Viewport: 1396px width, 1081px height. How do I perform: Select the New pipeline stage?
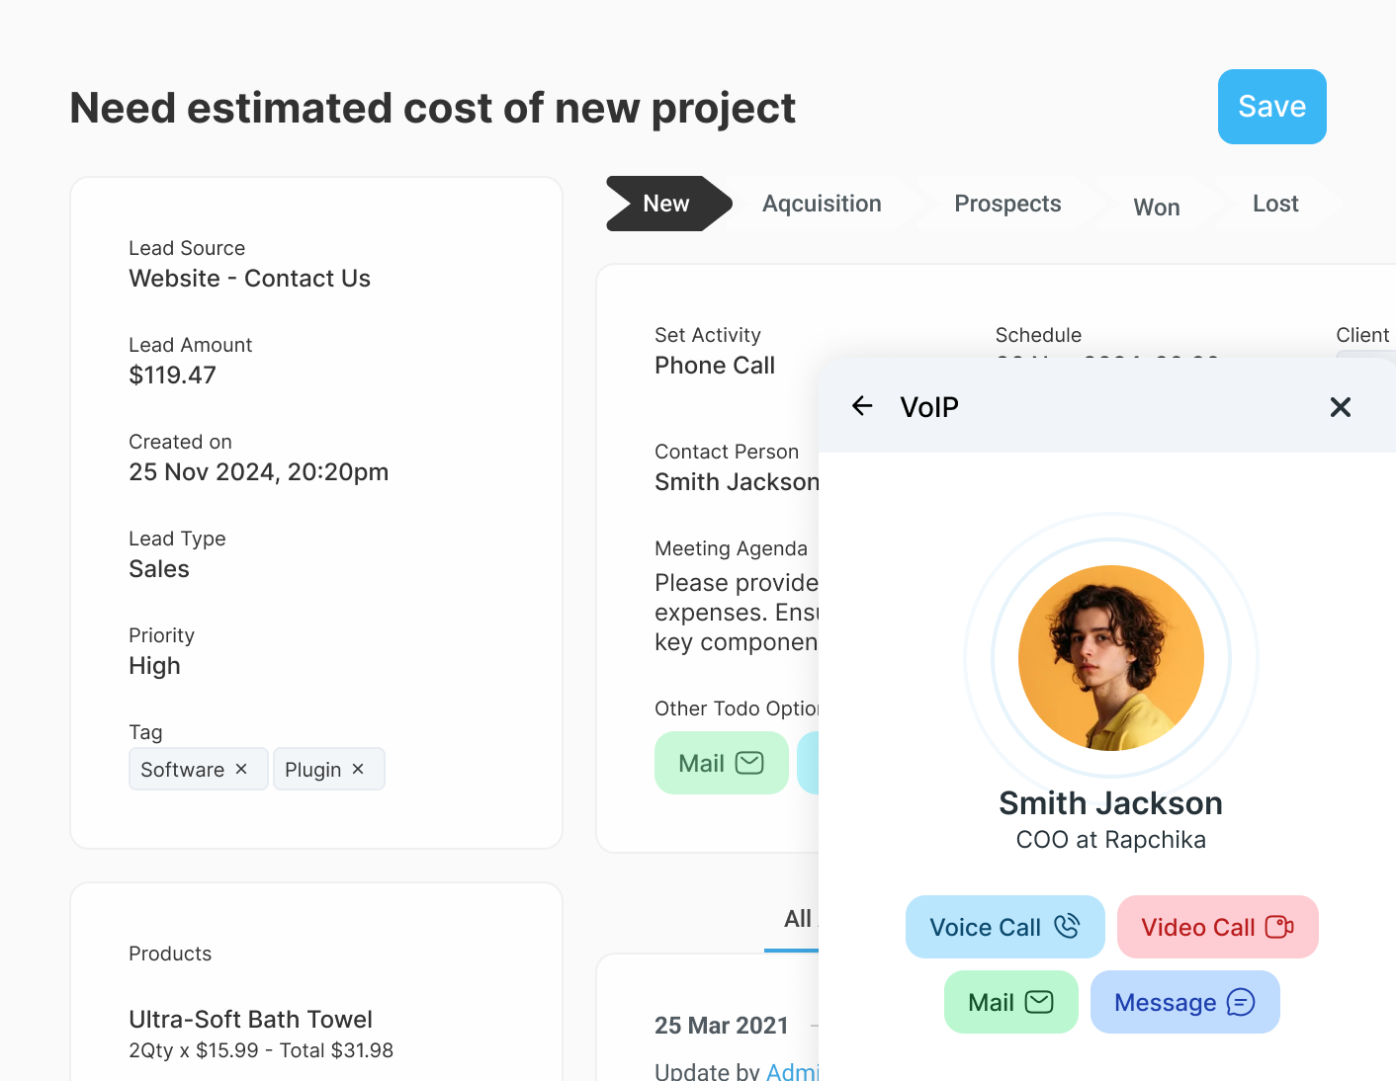666,204
